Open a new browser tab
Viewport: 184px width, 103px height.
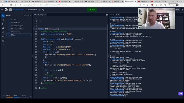pyautogui.click(x=165, y=1)
